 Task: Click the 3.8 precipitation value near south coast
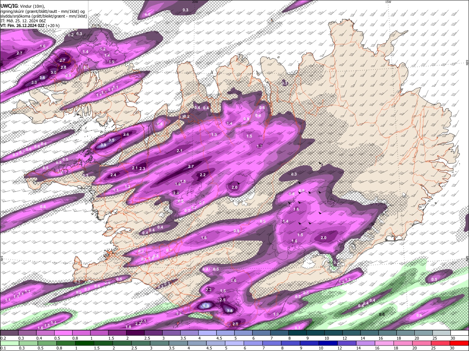tap(230, 311)
